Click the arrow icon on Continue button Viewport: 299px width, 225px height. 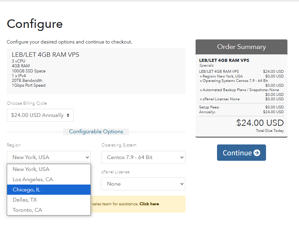click(257, 153)
